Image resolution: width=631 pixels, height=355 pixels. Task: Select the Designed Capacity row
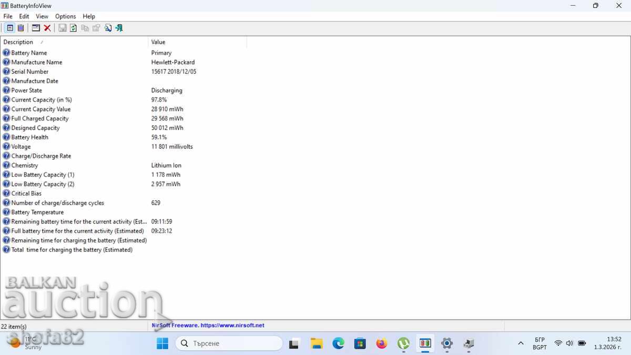click(36, 128)
